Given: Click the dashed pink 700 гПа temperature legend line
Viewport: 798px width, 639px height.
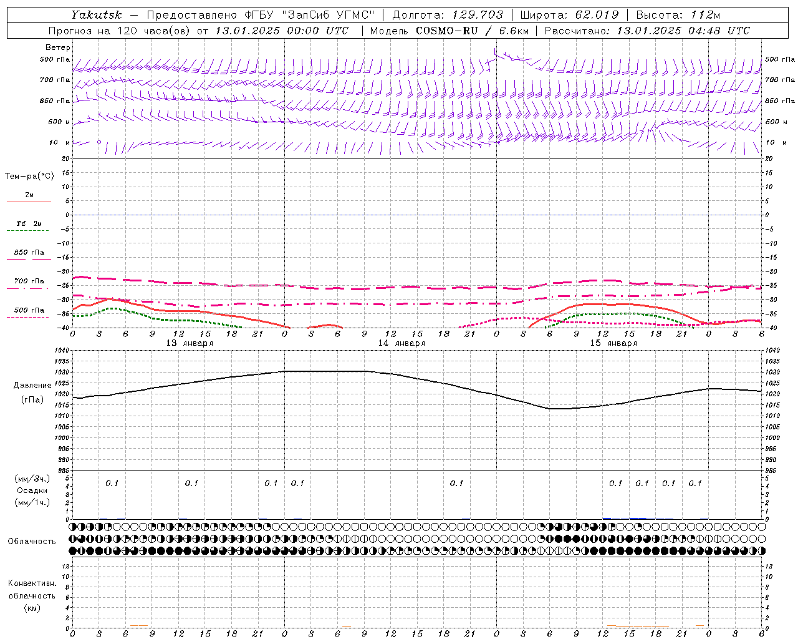Looking at the screenshot, I should point(27,288).
